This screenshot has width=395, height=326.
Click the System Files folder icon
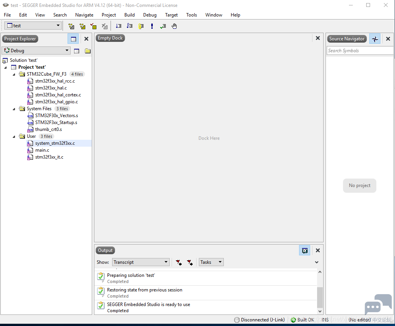(x=22, y=109)
